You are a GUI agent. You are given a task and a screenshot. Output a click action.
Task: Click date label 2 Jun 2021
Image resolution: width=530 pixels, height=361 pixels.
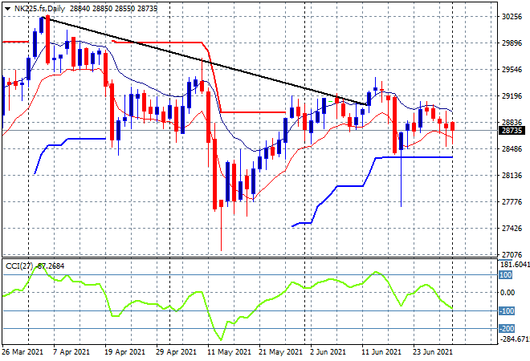(x=328, y=352)
